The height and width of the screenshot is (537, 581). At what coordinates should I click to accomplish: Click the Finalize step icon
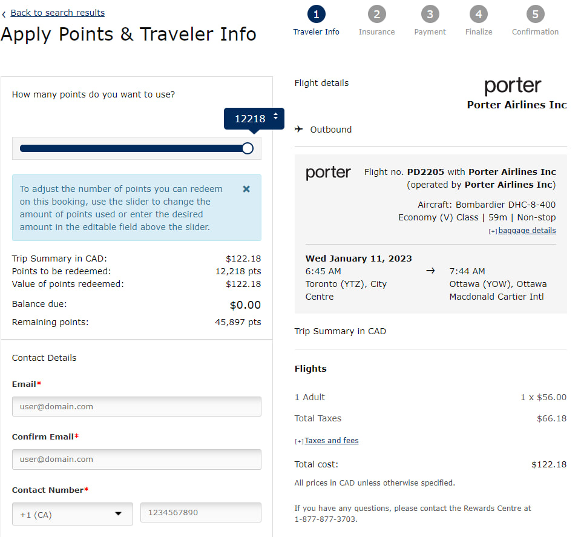478,14
